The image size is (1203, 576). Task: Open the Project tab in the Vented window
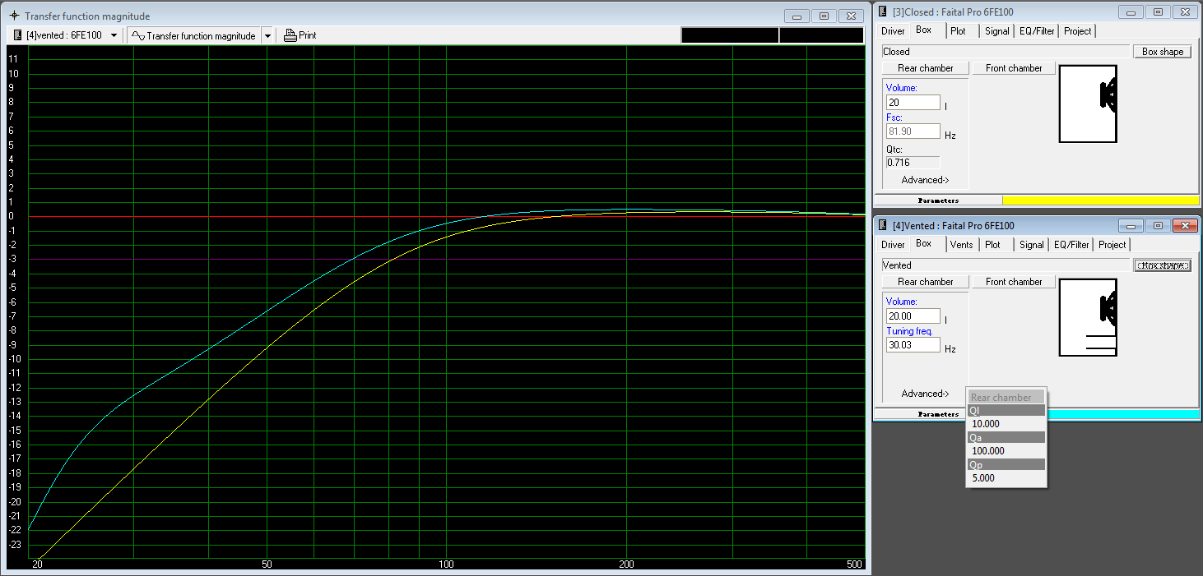pos(1112,245)
